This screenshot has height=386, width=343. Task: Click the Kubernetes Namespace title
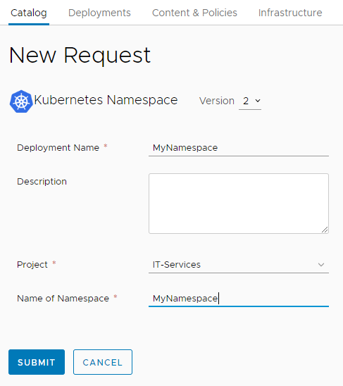tap(106, 100)
